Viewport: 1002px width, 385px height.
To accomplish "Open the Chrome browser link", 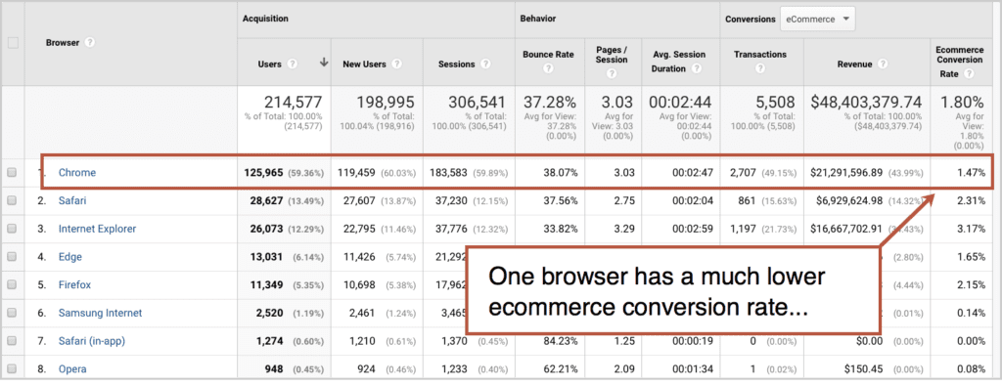I will click(77, 172).
